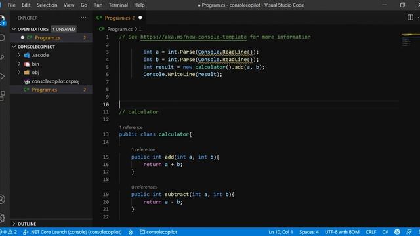Open Explorer views and more actions ellipsis
The height and width of the screenshot is (236, 420).
pyautogui.click(x=83, y=18)
